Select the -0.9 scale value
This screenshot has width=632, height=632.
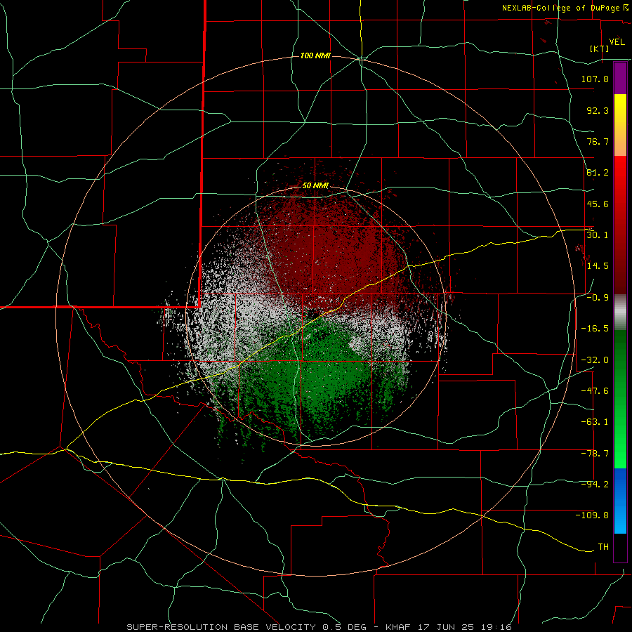click(598, 298)
